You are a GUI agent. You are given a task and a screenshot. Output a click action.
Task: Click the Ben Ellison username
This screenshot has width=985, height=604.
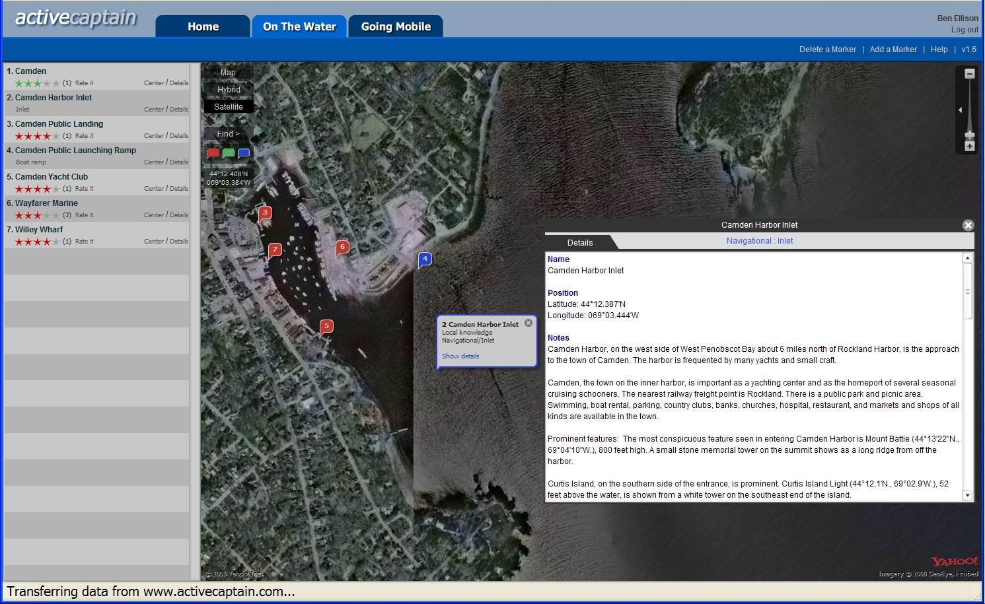click(x=957, y=18)
